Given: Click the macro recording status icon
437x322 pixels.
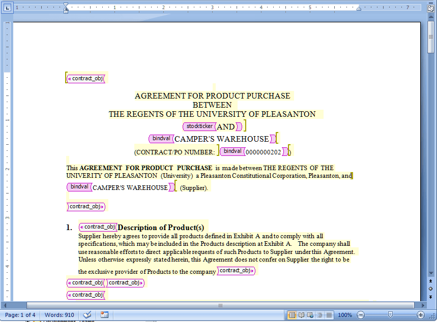Looking at the screenshot, I should point(104,315).
